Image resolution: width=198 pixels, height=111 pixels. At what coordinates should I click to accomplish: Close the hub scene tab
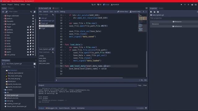50,8
